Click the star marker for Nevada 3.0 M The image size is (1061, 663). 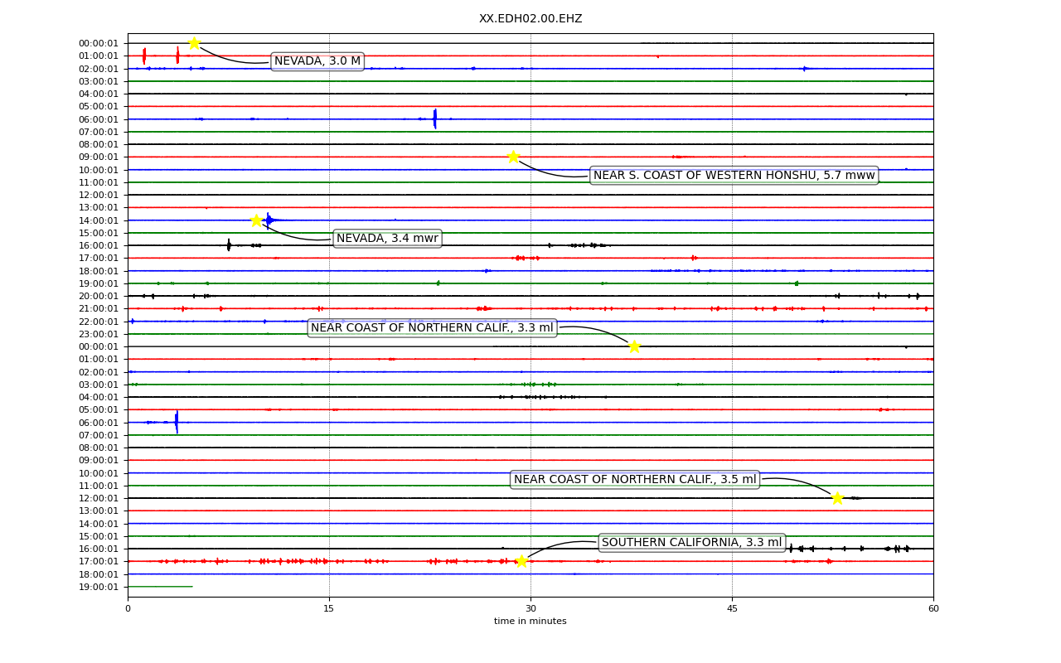coord(194,43)
